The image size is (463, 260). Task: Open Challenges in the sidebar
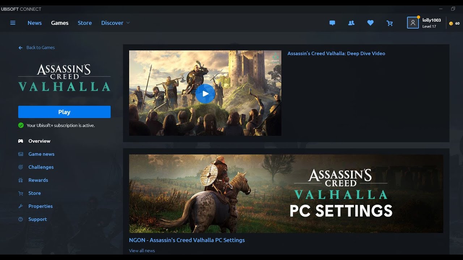41,167
